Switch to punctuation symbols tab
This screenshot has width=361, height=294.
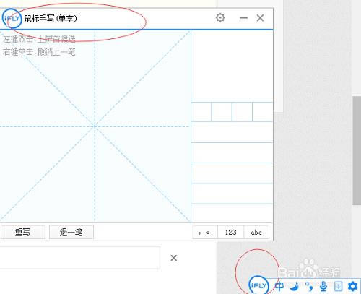(205, 232)
